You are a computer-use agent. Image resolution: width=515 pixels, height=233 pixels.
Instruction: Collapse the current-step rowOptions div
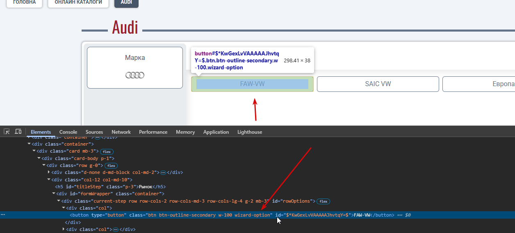[59, 201]
